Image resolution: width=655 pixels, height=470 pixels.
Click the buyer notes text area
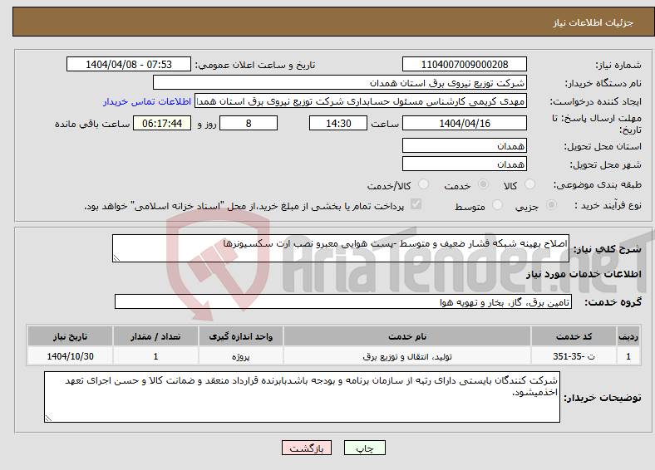302,397
